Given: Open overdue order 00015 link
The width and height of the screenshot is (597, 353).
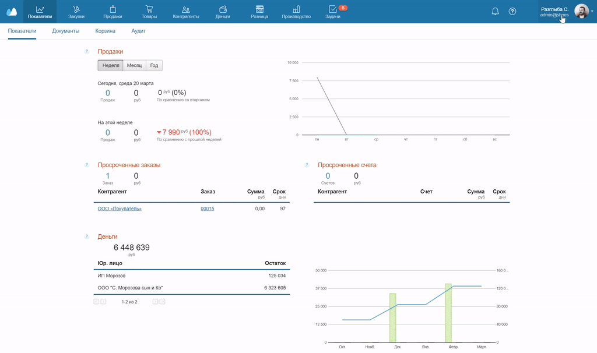Looking at the screenshot, I should (207, 209).
